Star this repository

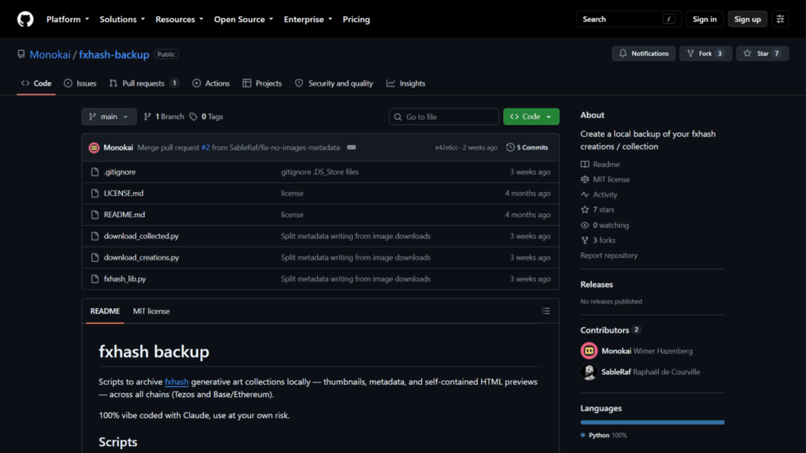click(x=762, y=53)
